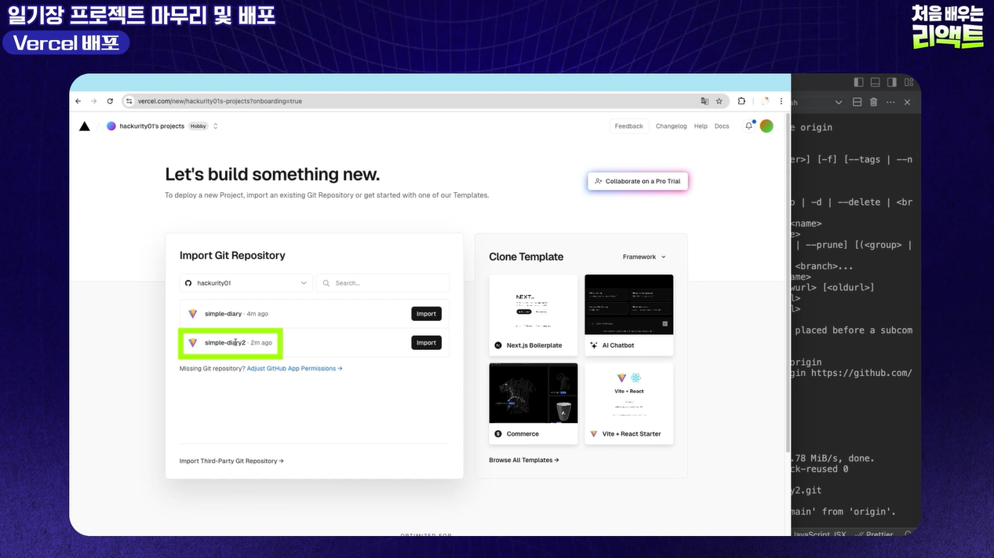This screenshot has height=558, width=994.
Task: Click the Vercel triangle logo
Action: coord(85,126)
